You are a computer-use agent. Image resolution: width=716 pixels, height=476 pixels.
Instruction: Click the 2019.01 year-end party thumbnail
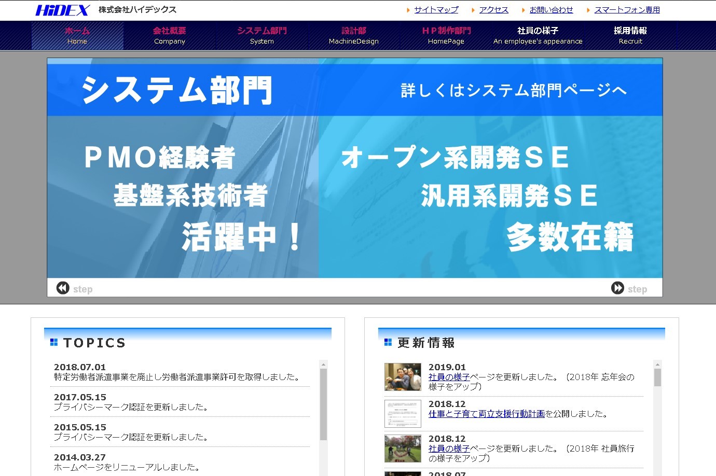[x=403, y=377]
